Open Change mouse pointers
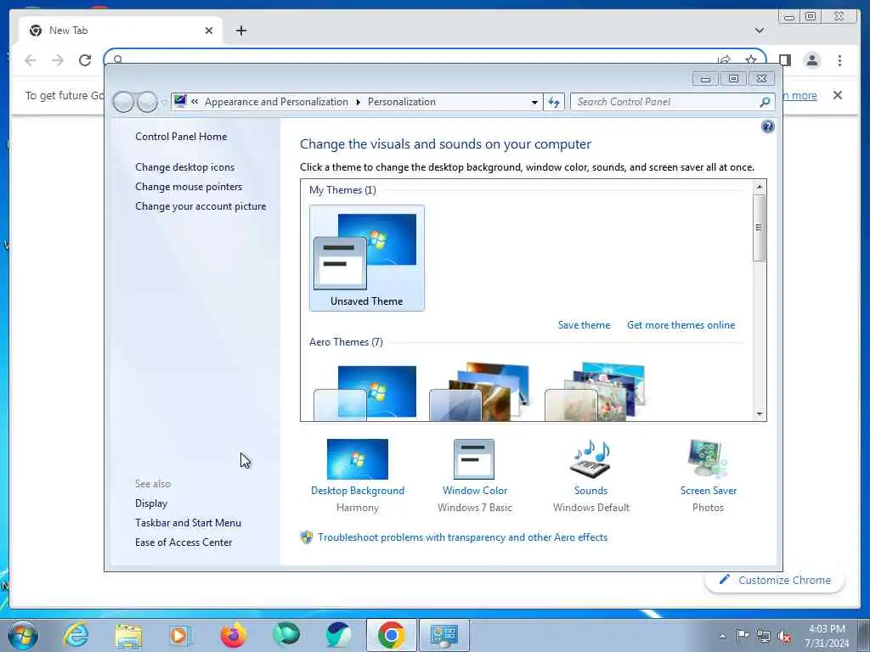The image size is (870, 652). (x=189, y=187)
